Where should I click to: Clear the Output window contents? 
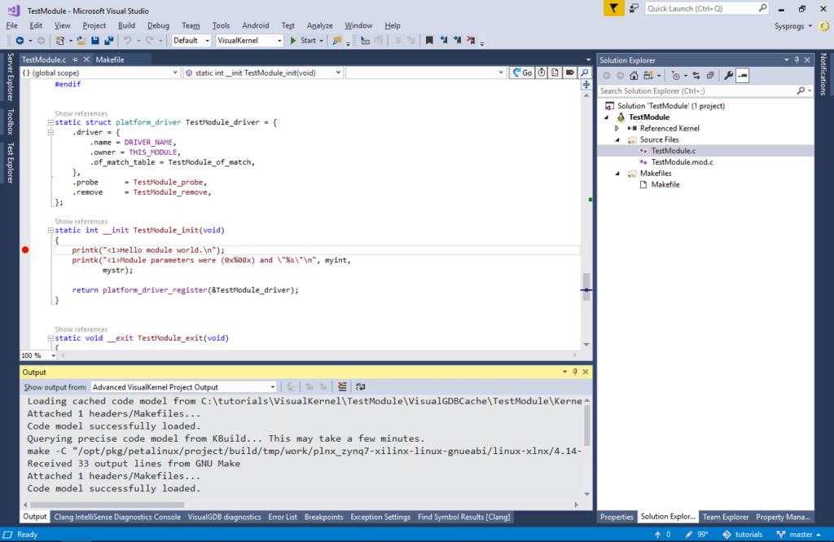click(342, 387)
